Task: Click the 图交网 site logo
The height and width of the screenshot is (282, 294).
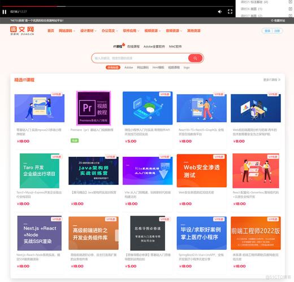Action: coord(22,30)
